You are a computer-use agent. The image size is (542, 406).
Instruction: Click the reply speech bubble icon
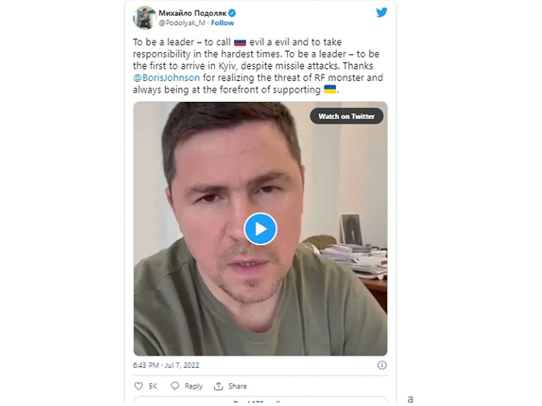175,385
